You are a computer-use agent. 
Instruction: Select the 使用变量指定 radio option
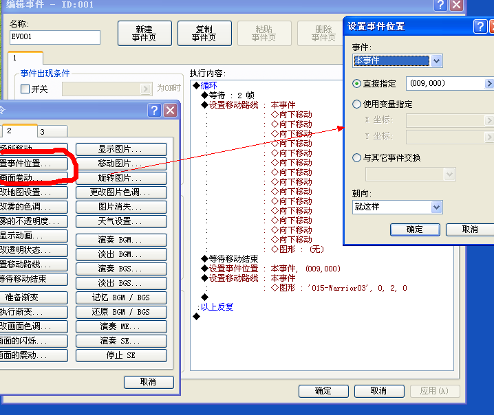356,104
